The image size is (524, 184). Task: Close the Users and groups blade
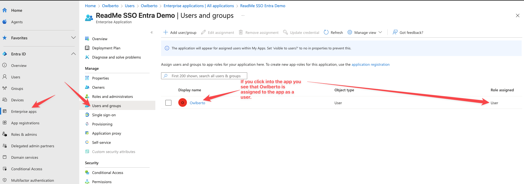[518, 16]
